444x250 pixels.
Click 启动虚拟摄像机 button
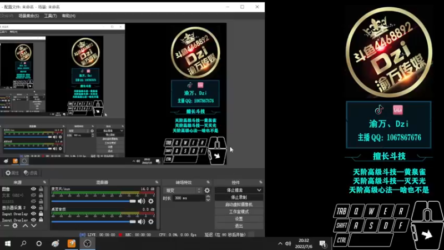[x=239, y=204]
